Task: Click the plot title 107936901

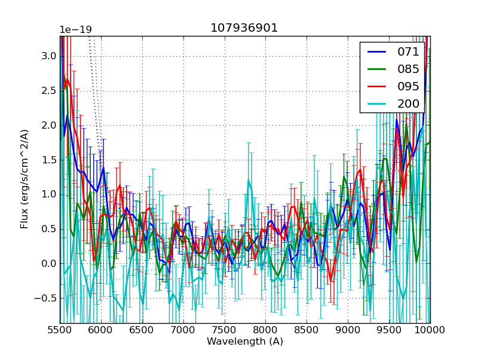Action: pyautogui.click(x=244, y=28)
